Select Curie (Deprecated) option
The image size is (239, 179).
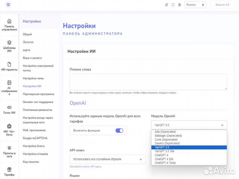point(189,140)
